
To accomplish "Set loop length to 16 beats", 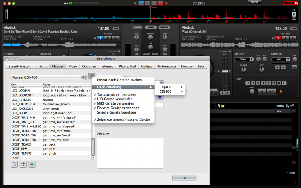I will click(274, 83).
